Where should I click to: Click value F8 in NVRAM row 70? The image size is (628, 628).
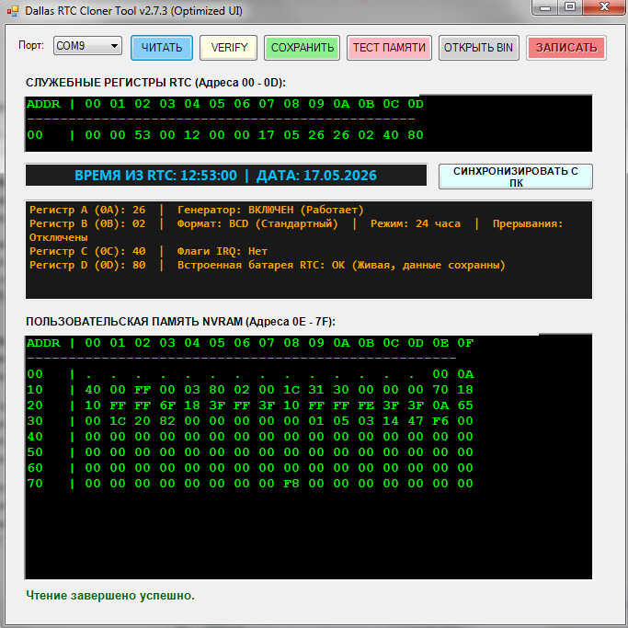(291, 484)
